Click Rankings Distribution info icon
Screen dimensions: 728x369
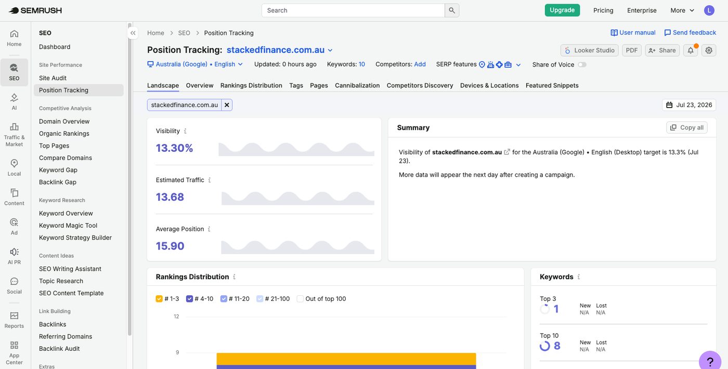(235, 277)
